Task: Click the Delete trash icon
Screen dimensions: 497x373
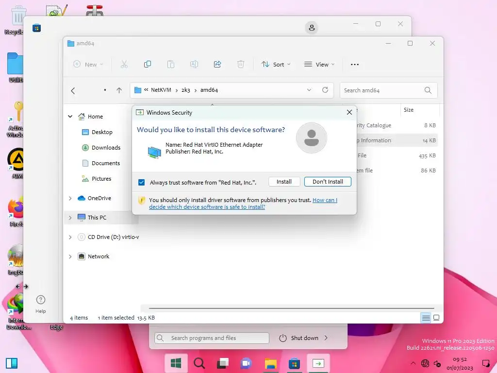Action: tap(241, 65)
